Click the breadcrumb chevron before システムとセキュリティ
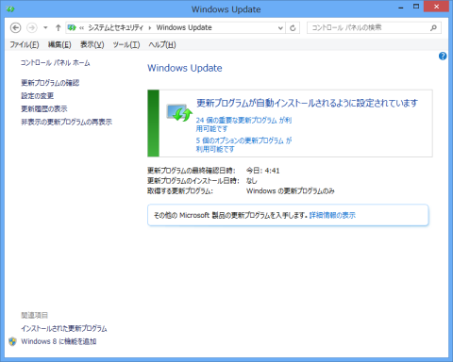 pyautogui.click(x=81, y=28)
